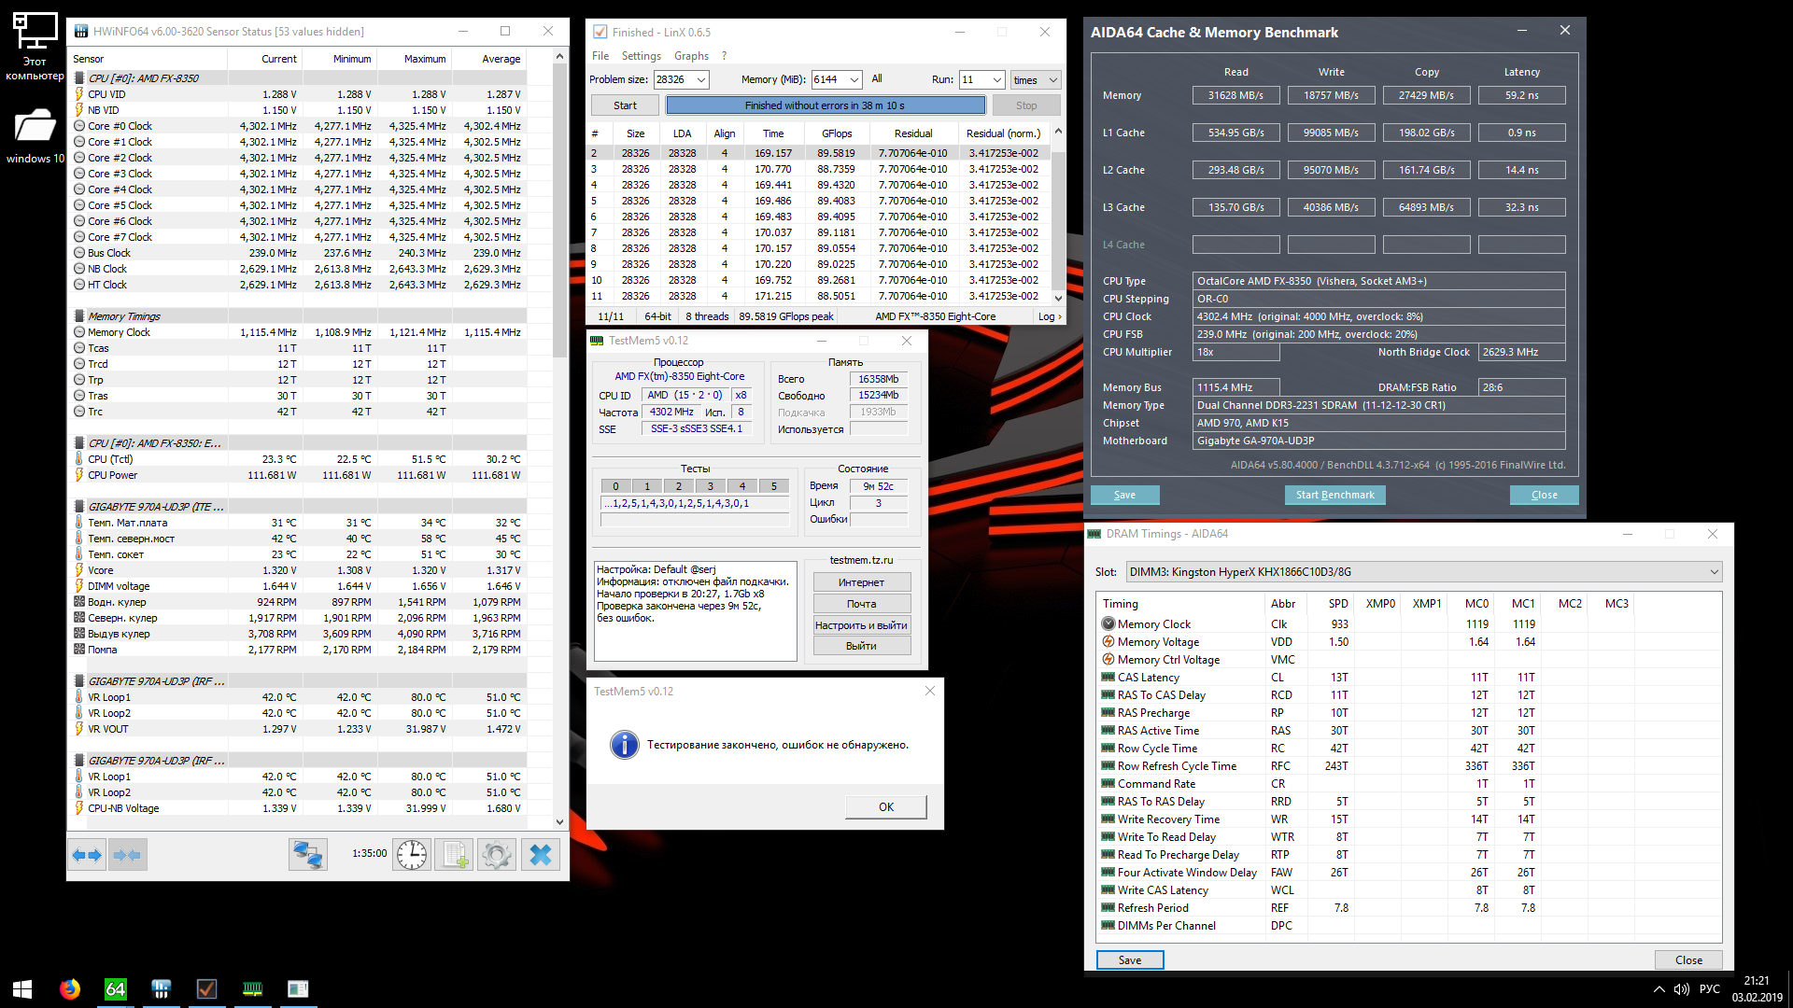The height and width of the screenshot is (1008, 1793).
Task: Click OK in TestMem5 message dialog
Action: pos(885,807)
